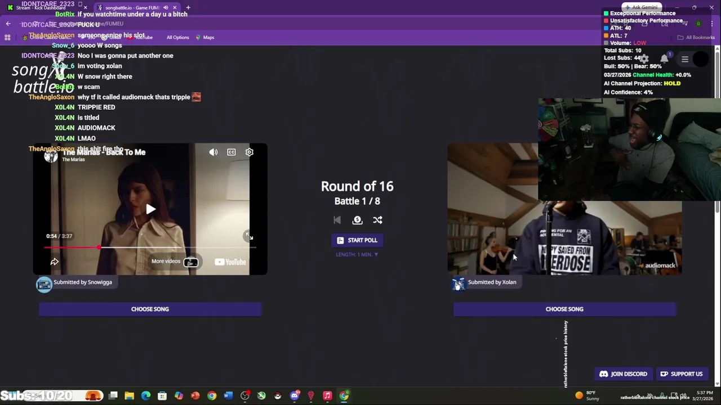721x405 pixels.
Task: Click the browser address bar
Action: [338, 24]
